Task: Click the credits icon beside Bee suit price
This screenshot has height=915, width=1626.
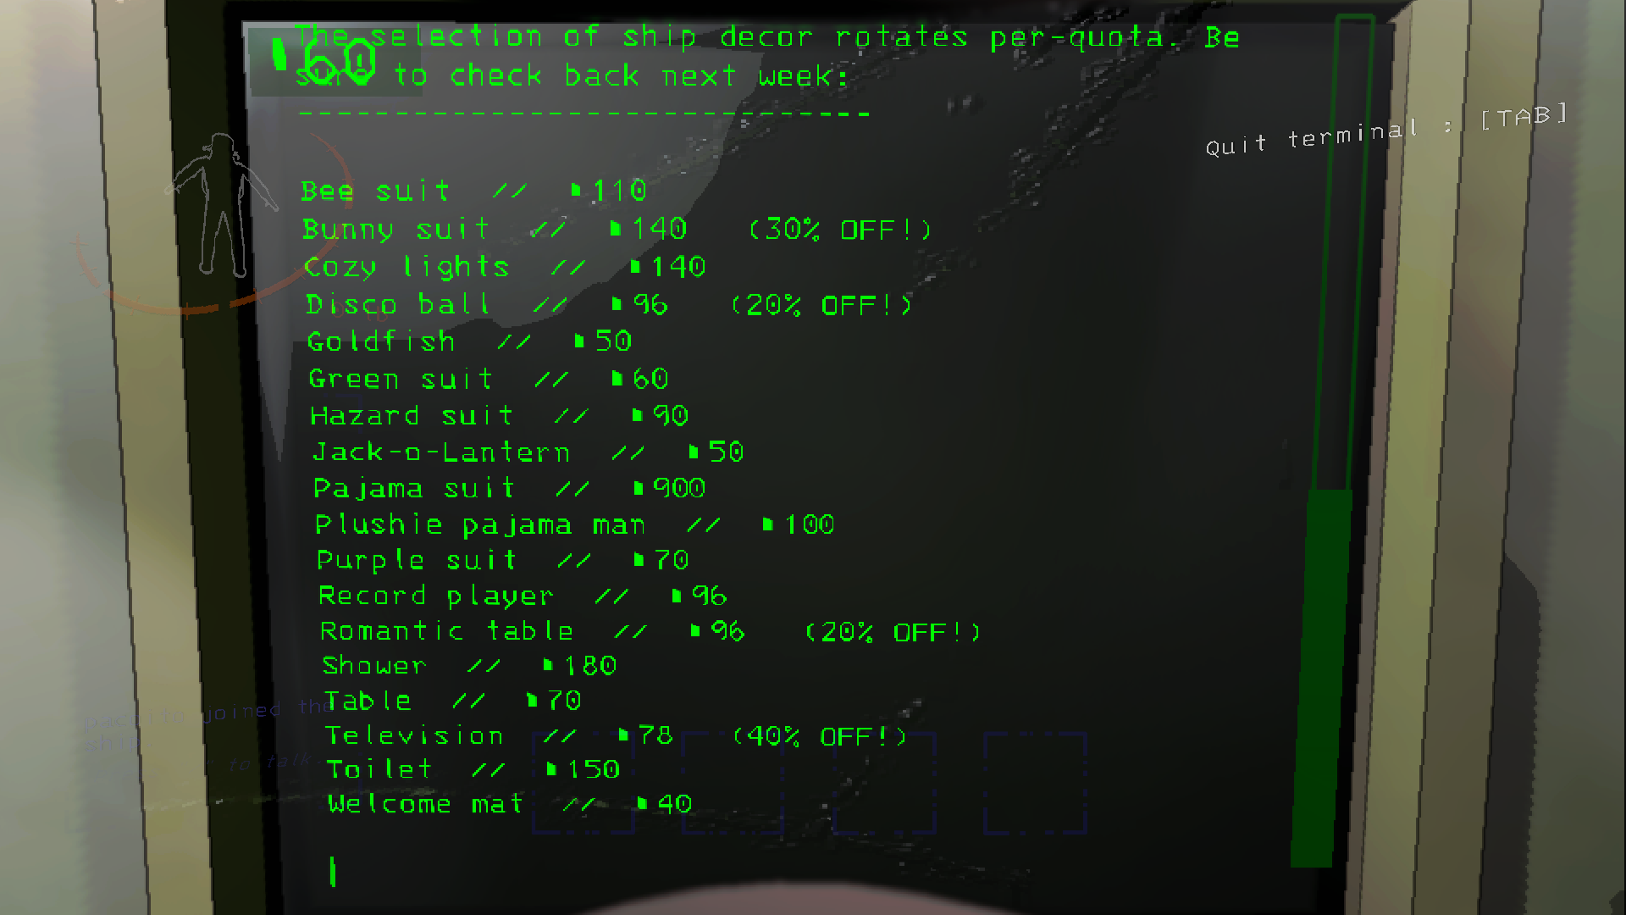Action: (x=576, y=190)
